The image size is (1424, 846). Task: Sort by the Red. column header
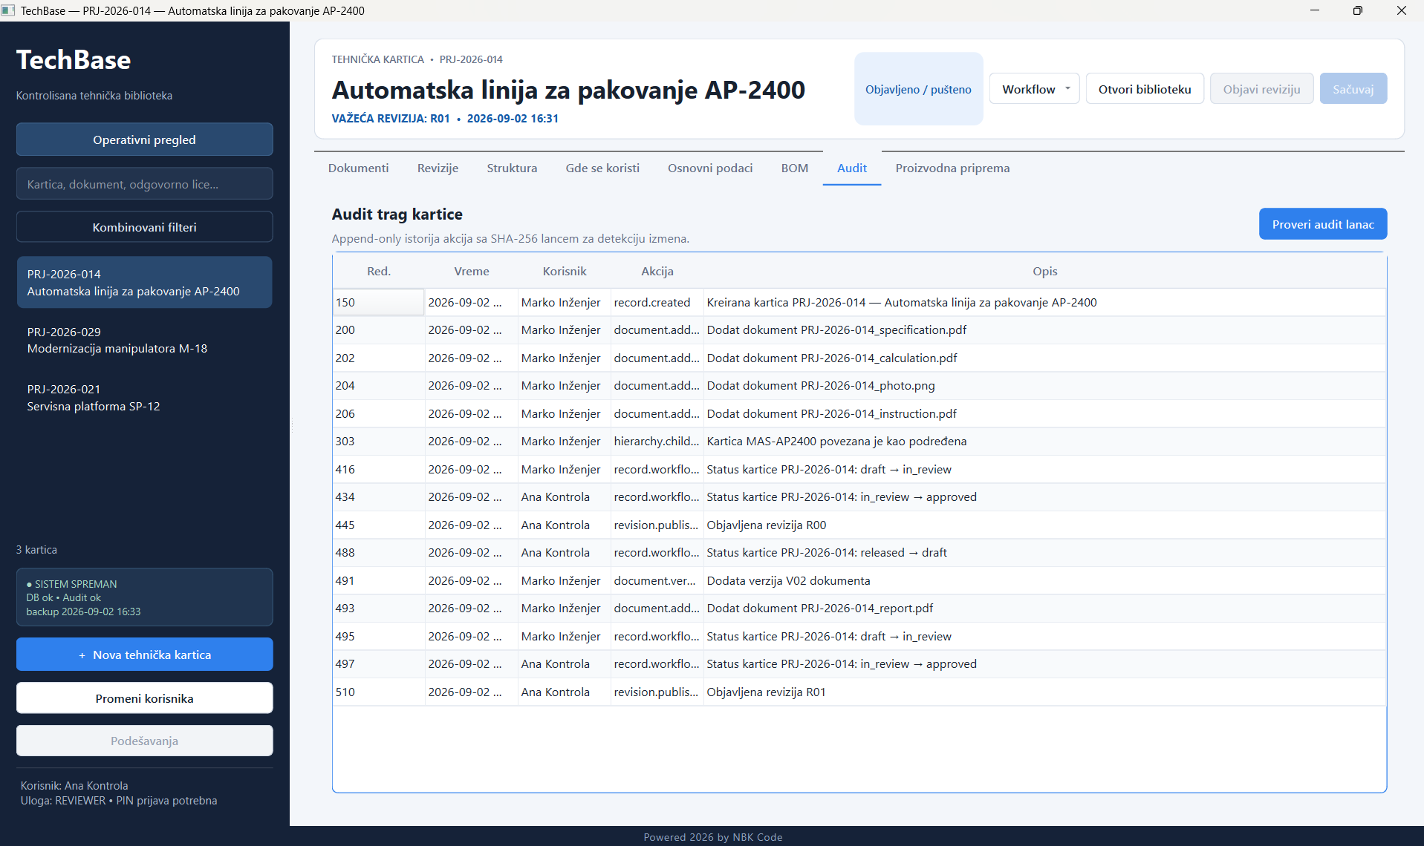pyautogui.click(x=379, y=272)
